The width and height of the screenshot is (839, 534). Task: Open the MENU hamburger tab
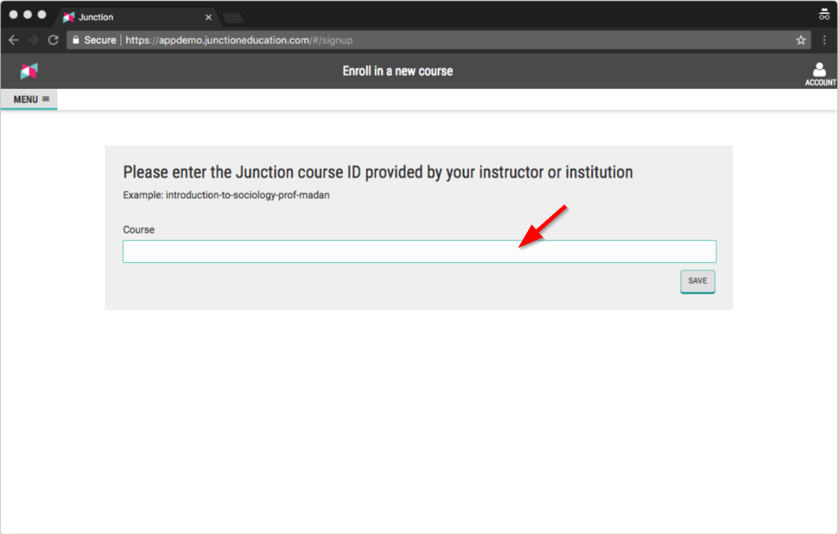click(30, 99)
